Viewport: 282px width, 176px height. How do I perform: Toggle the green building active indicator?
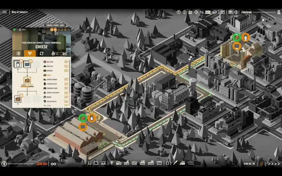14,30
